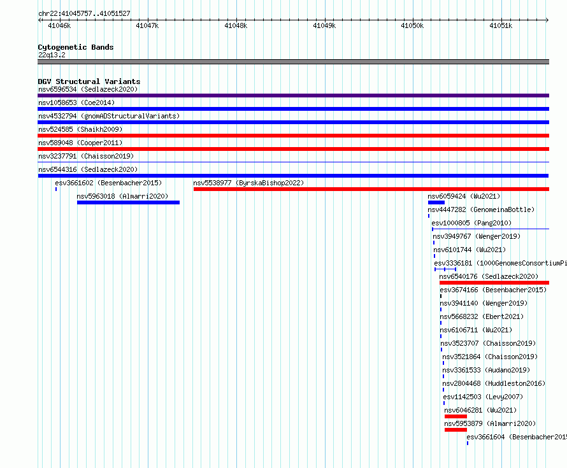The height and width of the screenshot is (468, 567).
Task: Click the small esv3661602 blue marker
Action: [56, 189]
